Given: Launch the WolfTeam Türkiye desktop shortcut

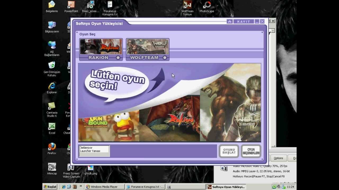Looking at the screenshot, I should point(188,8).
